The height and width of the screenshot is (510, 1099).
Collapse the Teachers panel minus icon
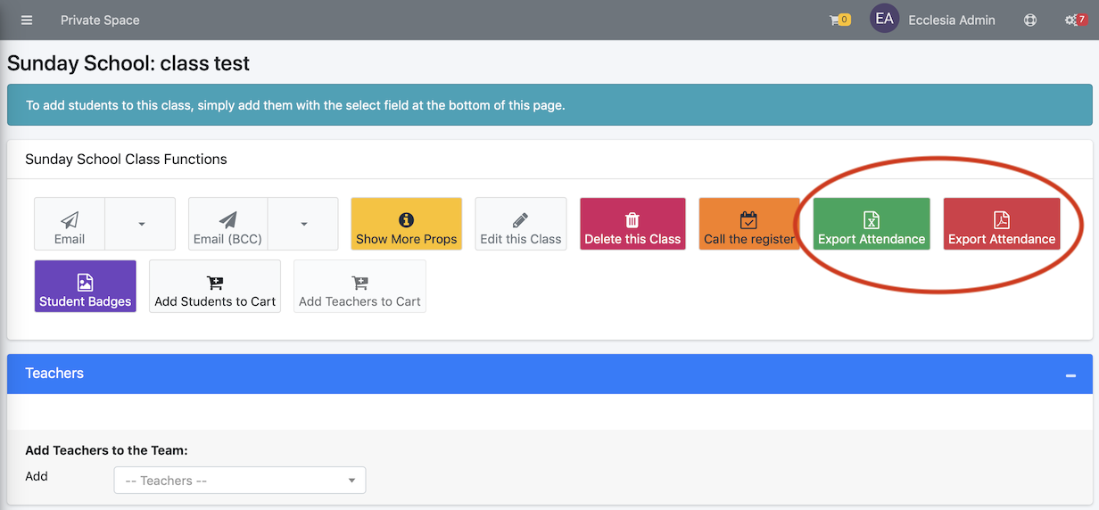click(1070, 375)
